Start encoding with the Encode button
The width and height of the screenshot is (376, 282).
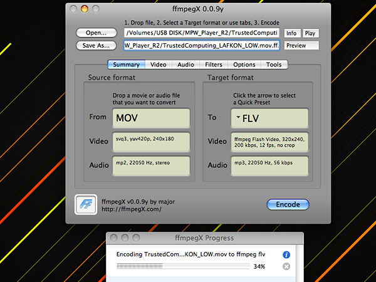[x=288, y=204]
